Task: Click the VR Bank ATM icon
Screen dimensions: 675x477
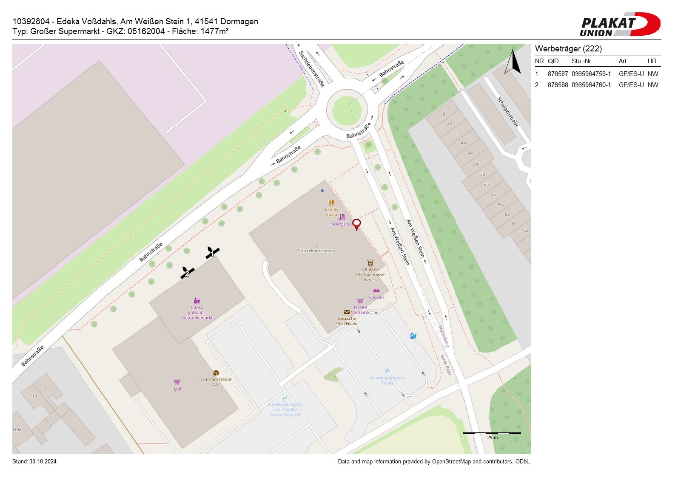Action: point(370,263)
